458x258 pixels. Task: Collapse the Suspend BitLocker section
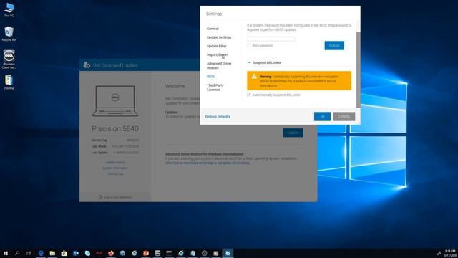[249, 62]
